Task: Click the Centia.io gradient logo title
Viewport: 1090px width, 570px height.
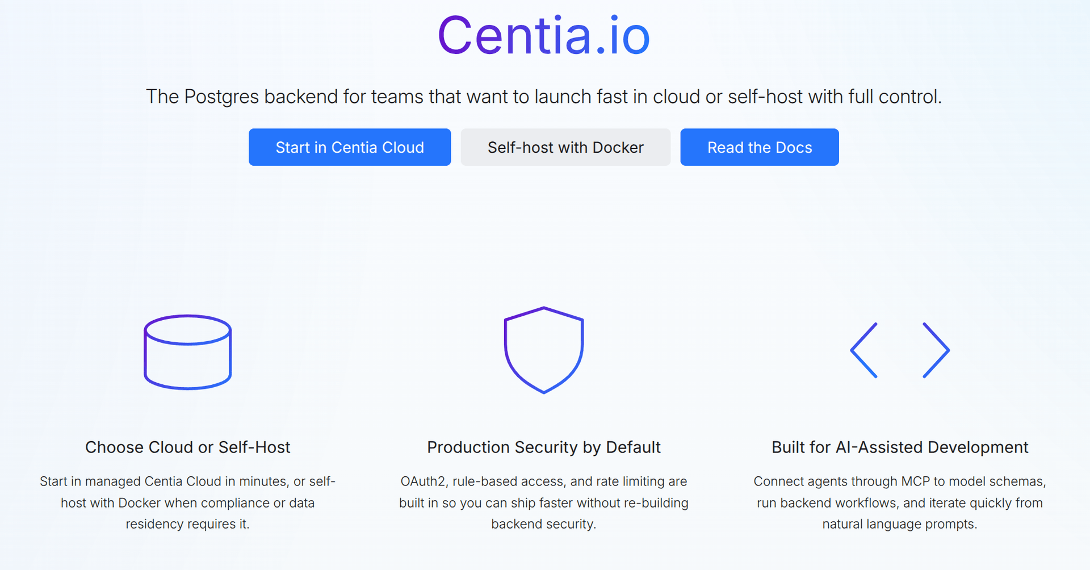Action: tap(544, 36)
